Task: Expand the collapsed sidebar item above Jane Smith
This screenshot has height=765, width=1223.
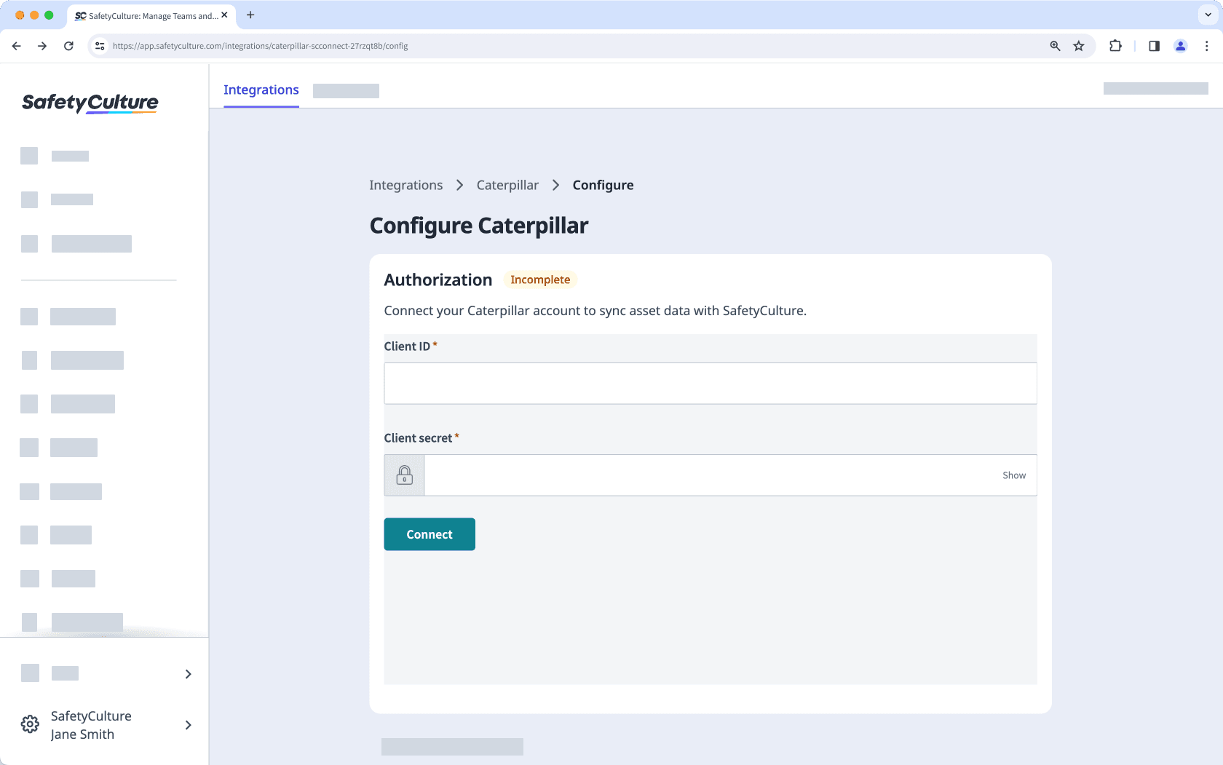Action: click(188, 673)
